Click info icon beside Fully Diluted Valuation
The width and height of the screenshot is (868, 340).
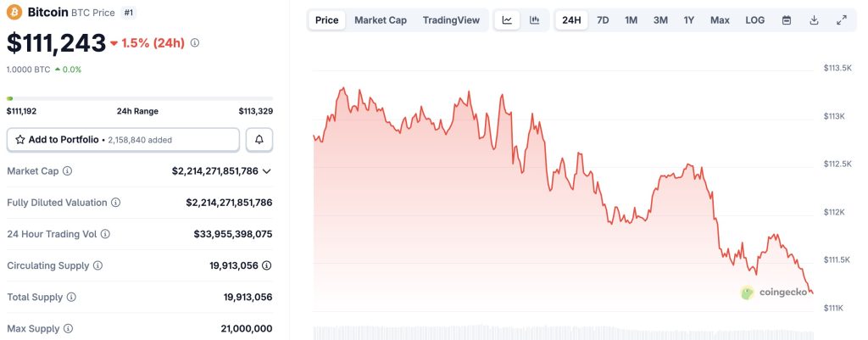pos(116,203)
